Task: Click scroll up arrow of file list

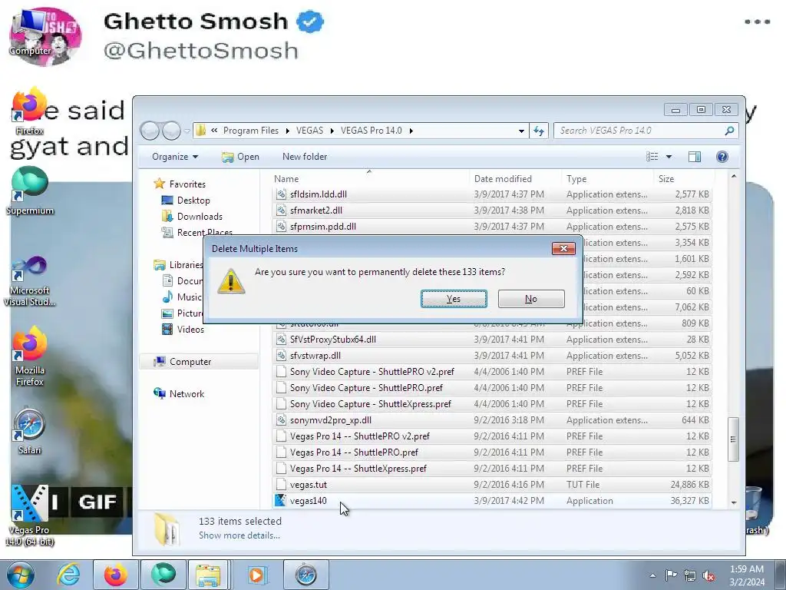Action: click(733, 177)
